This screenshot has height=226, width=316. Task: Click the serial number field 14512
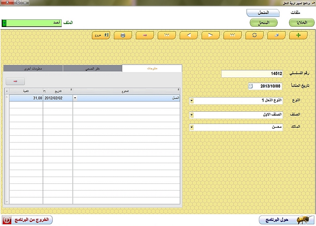(x=252, y=73)
